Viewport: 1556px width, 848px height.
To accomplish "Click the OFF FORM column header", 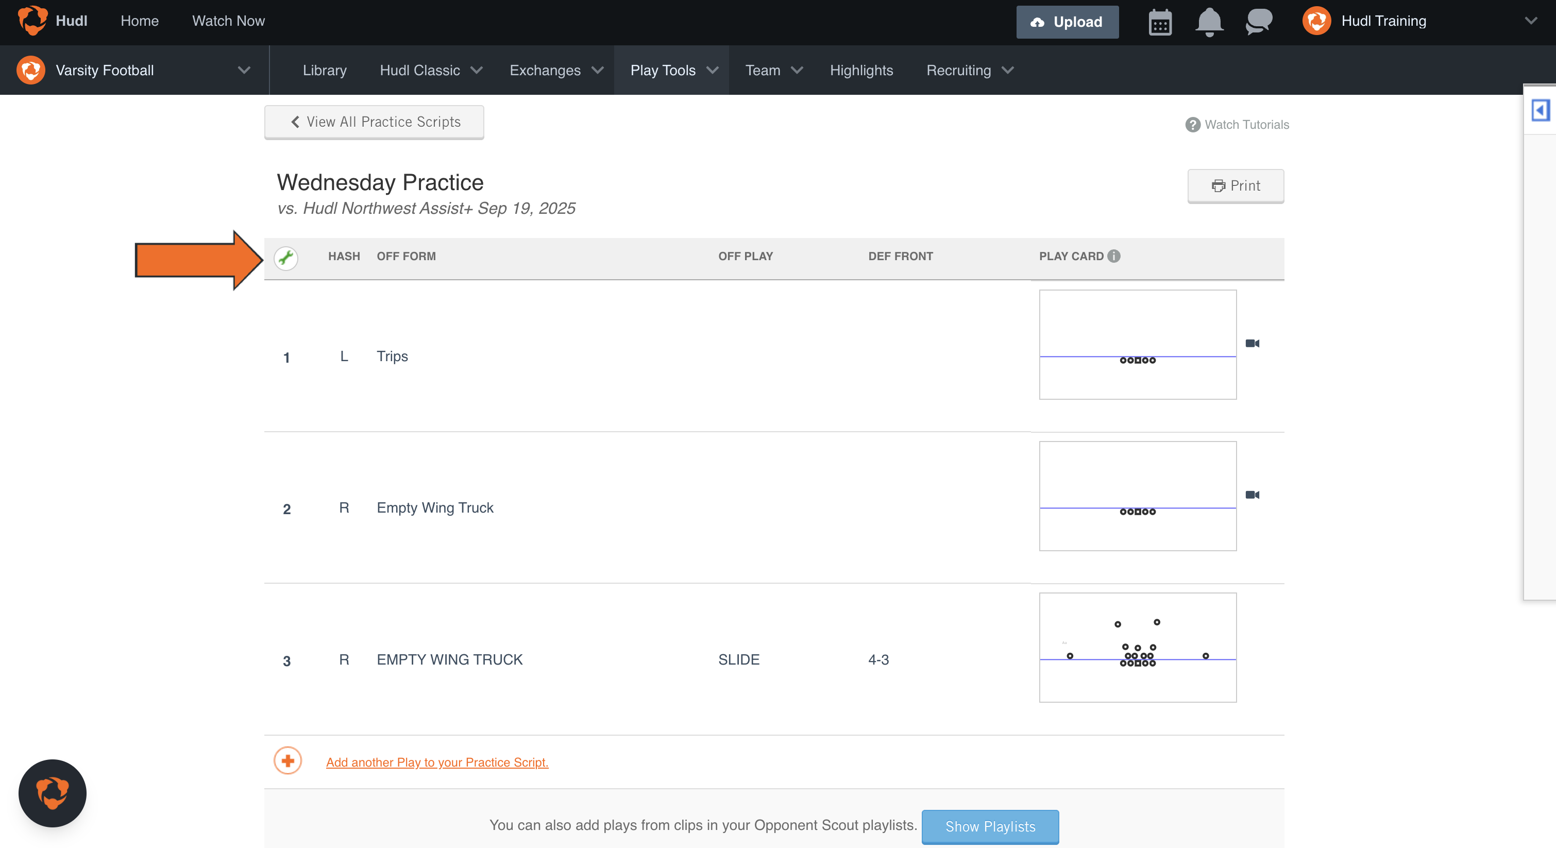I will [406, 256].
